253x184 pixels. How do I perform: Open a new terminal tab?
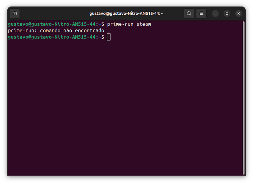[x=15, y=14]
